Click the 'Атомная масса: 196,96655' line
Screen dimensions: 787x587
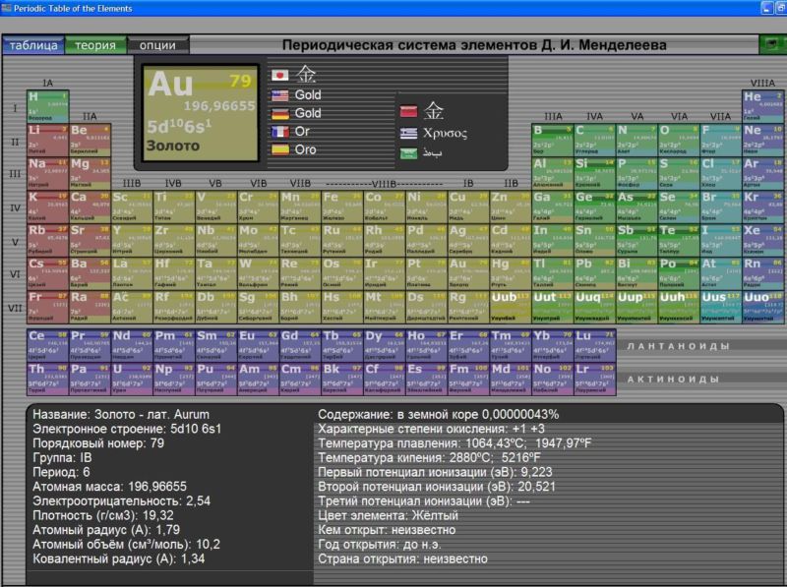pyautogui.click(x=109, y=487)
